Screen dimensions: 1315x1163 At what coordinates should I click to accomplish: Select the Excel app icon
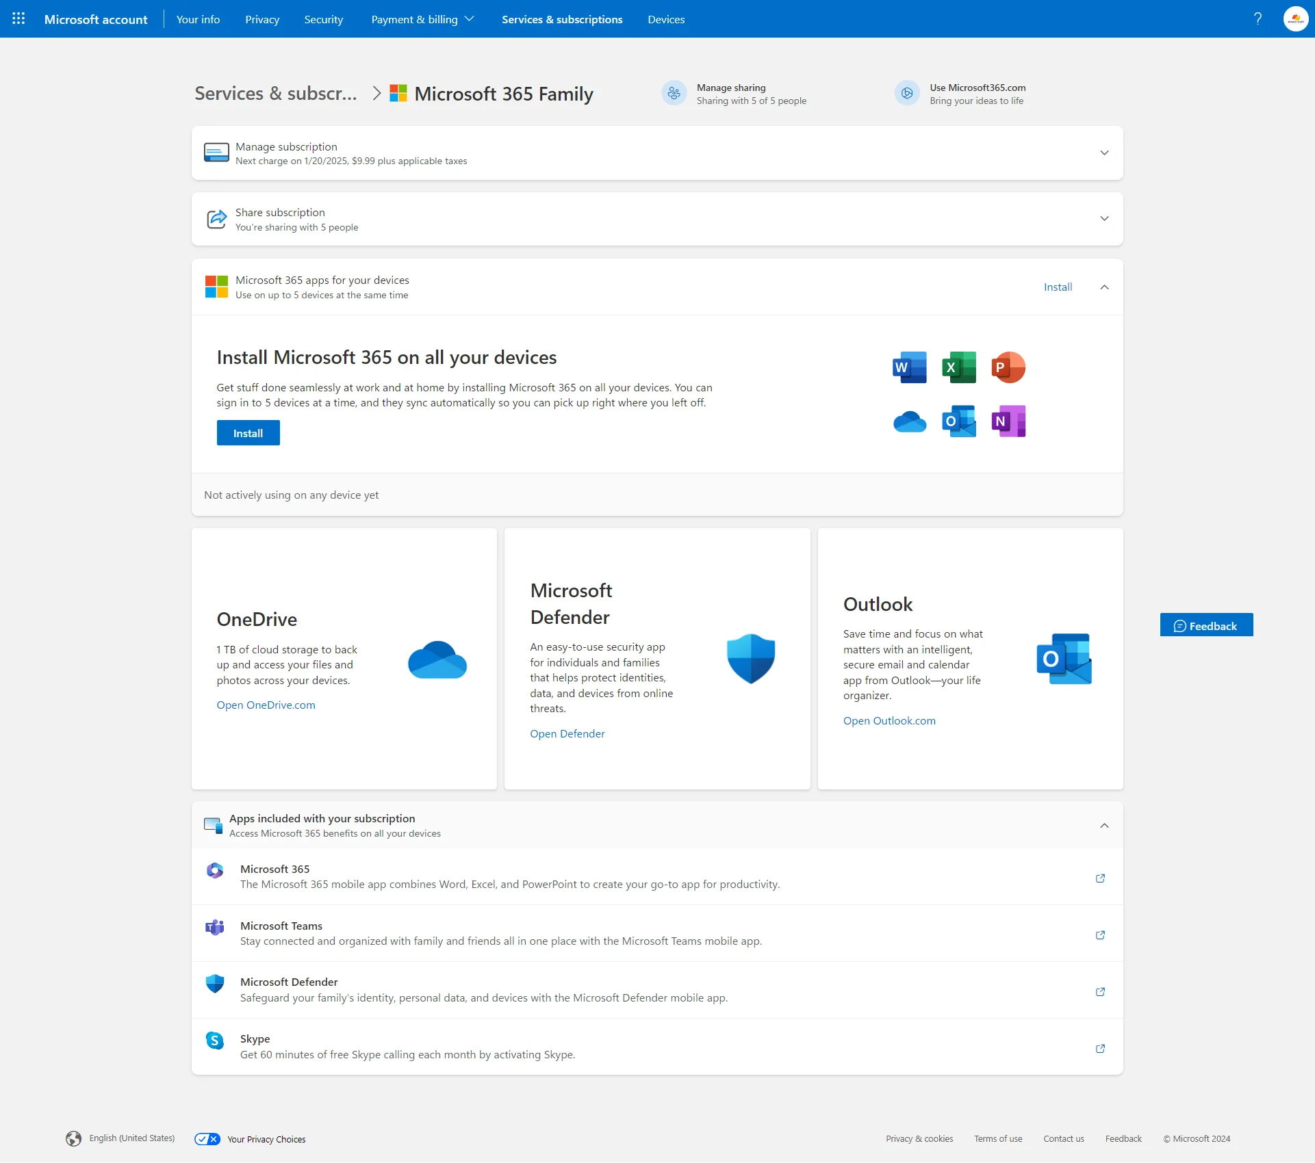[958, 367]
